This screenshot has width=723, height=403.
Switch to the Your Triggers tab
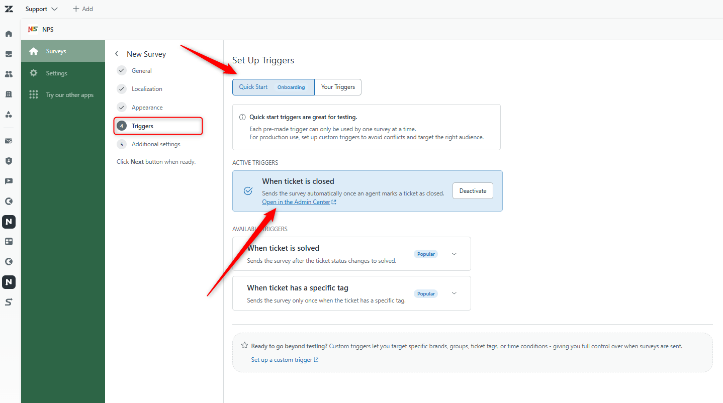(x=338, y=87)
